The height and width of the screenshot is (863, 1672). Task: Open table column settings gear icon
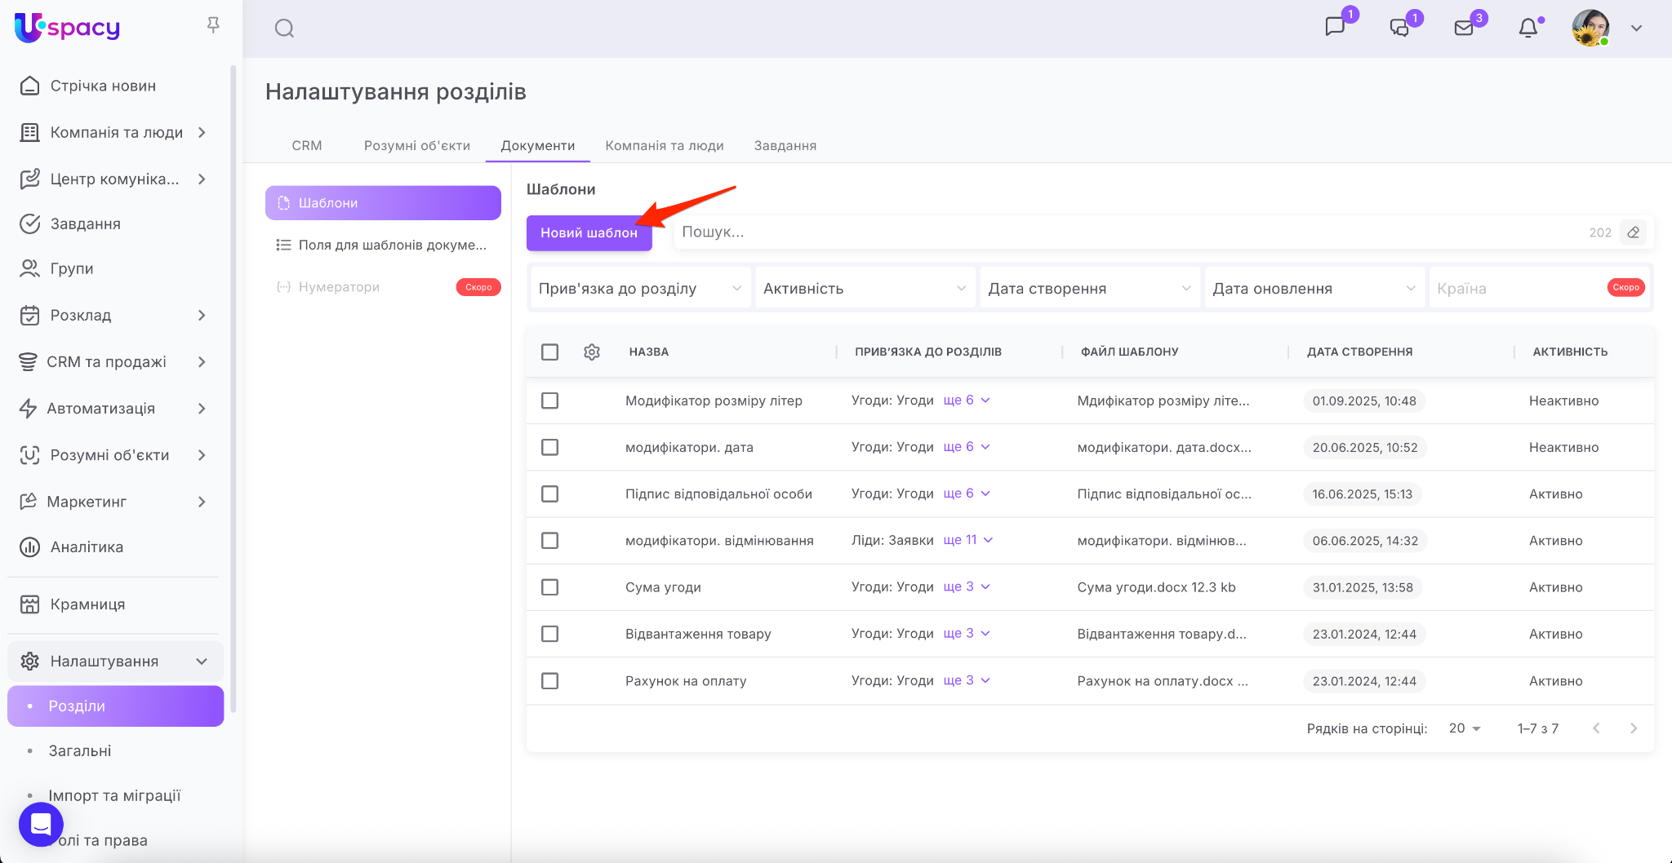(x=592, y=352)
